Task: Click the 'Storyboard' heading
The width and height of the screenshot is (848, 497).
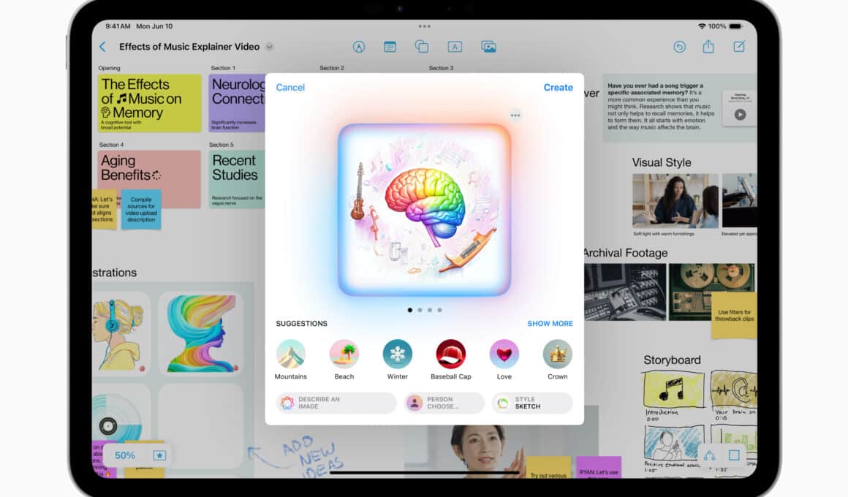Action: [672, 360]
